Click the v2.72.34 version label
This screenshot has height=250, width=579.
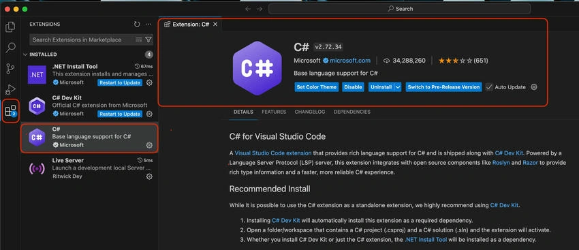[328, 47]
